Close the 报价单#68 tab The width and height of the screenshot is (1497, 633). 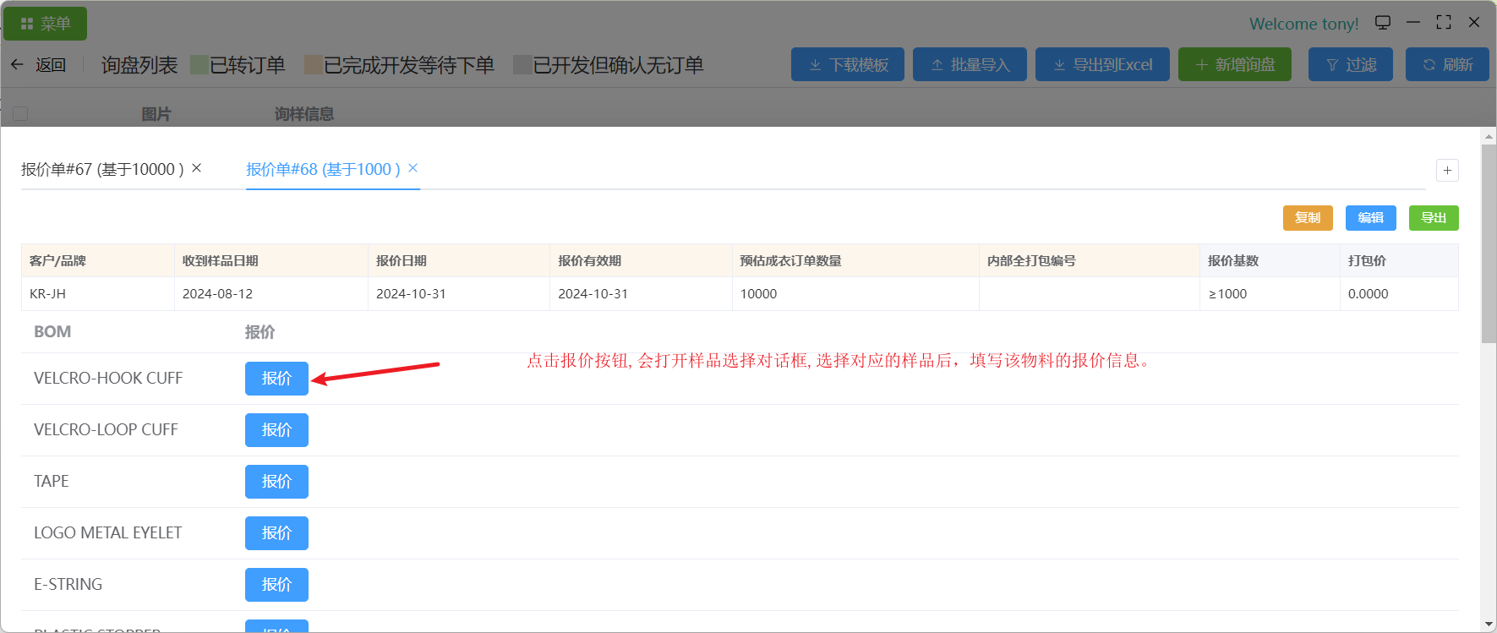click(413, 168)
